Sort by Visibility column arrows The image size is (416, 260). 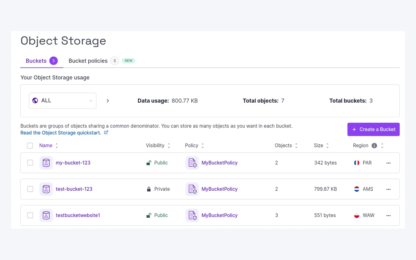[x=169, y=146]
